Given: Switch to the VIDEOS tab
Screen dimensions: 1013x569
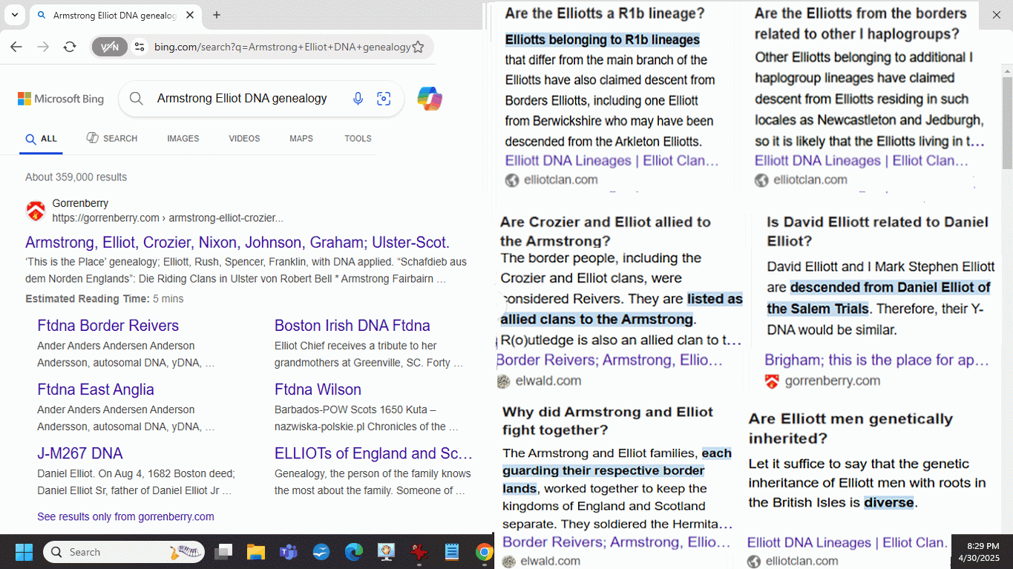Looking at the screenshot, I should tap(244, 139).
